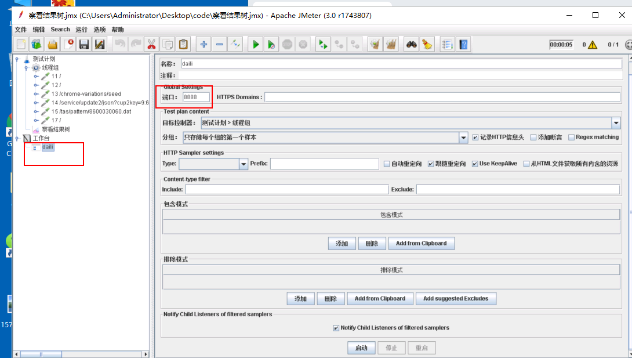
Task: Close the current test plan
Action: point(68,44)
